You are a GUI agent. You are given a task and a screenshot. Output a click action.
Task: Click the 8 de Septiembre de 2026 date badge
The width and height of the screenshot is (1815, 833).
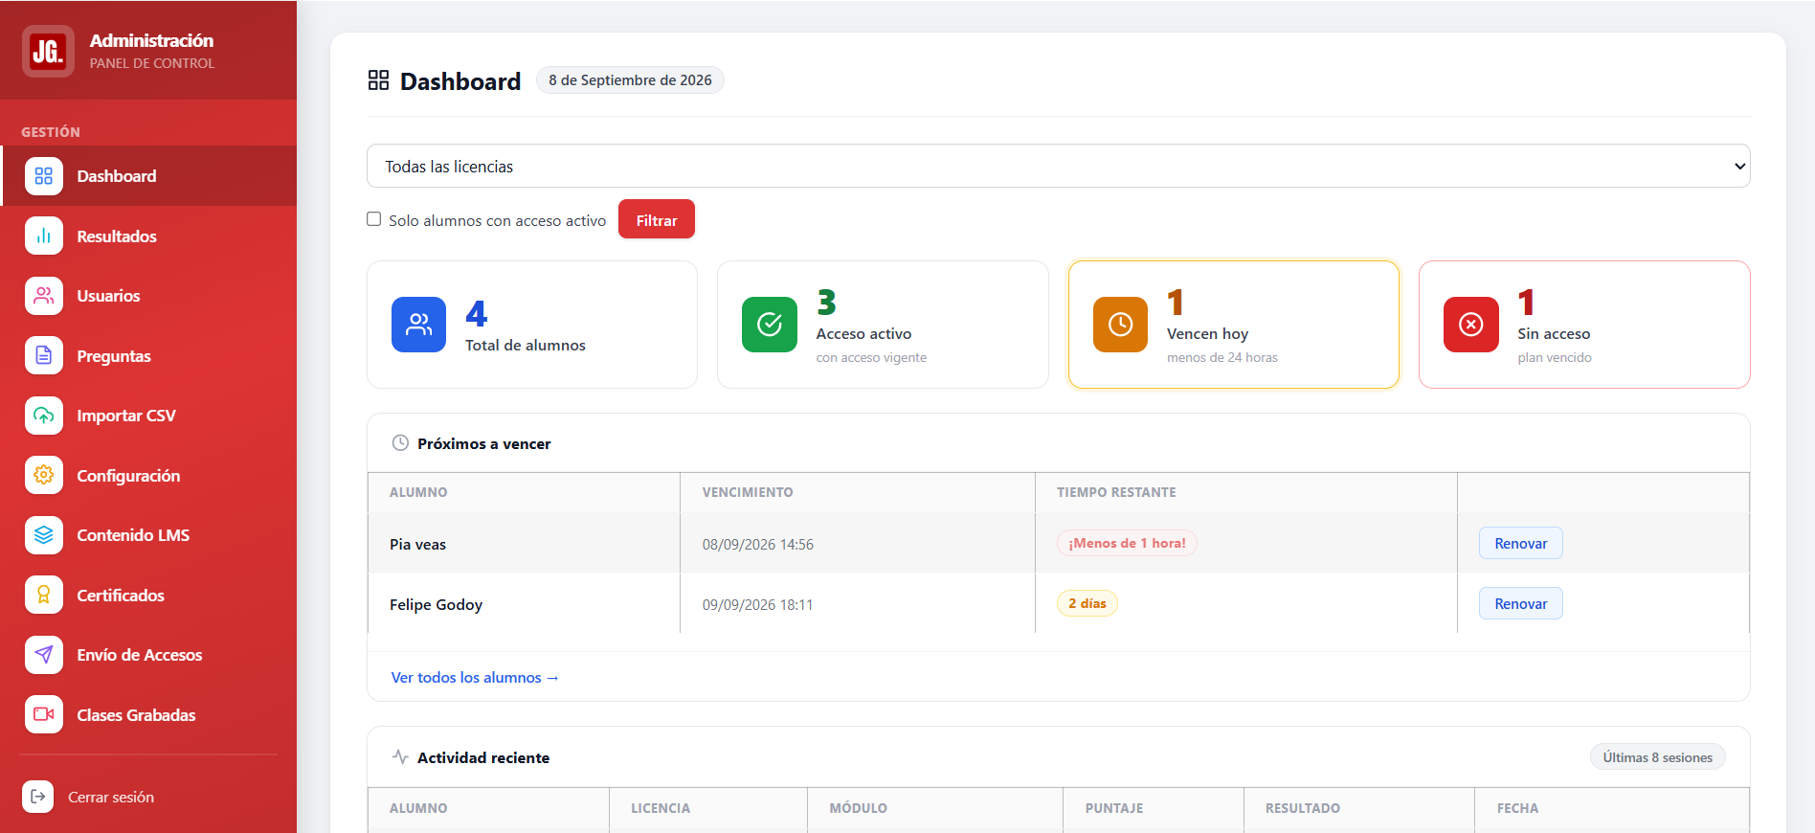coord(630,80)
